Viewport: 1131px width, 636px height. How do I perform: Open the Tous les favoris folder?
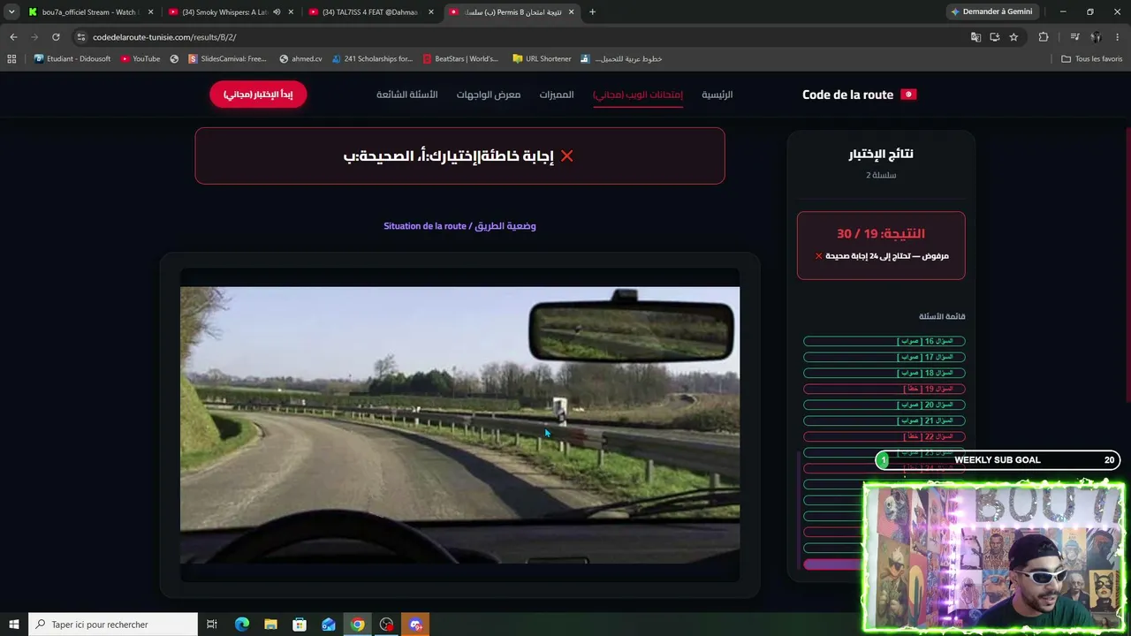tap(1092, 59)
